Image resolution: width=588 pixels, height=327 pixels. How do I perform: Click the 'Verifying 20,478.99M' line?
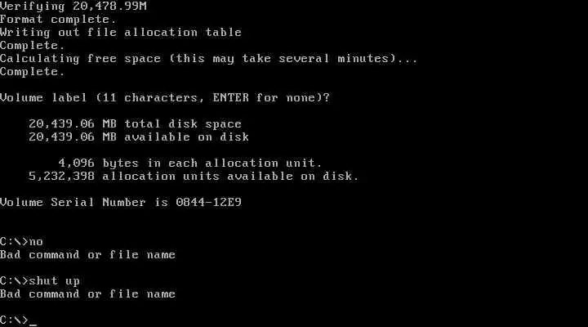coord(73,6)
